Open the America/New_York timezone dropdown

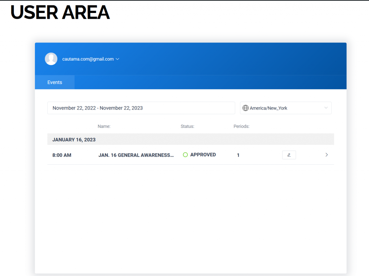pos(285,108)
